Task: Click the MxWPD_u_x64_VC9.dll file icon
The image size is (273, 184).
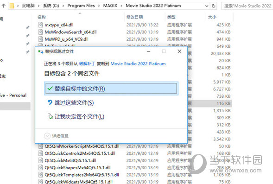Action: [40, 39]
